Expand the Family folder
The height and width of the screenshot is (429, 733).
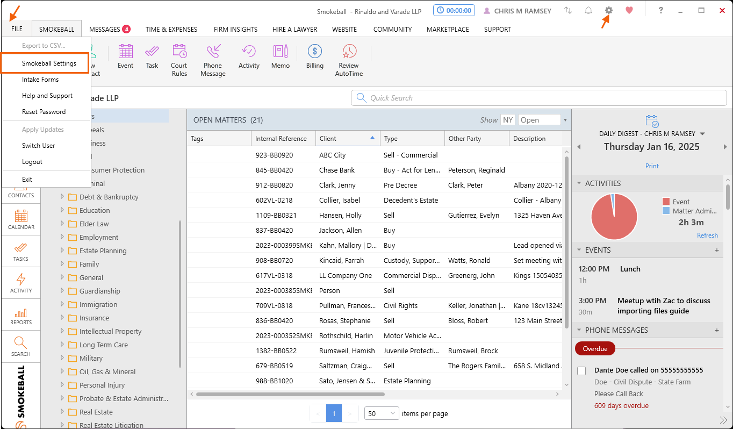pos(62,264)
